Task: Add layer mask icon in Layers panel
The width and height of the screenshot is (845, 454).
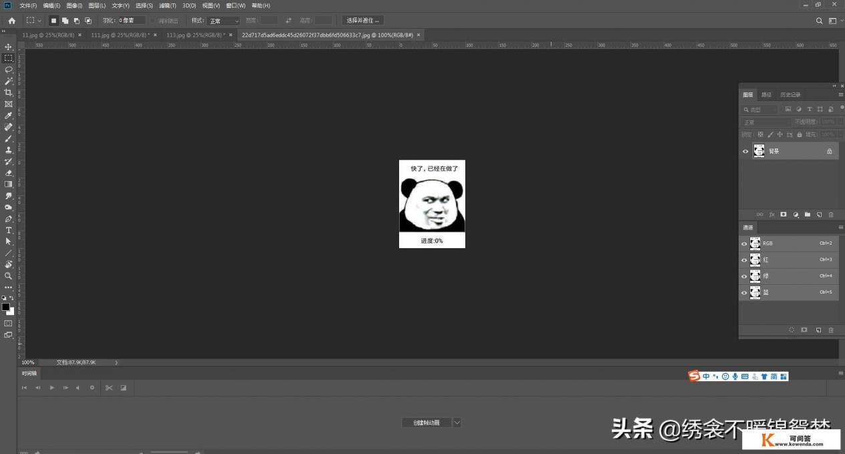Action: pyautogui.click(x=783, y=215)
